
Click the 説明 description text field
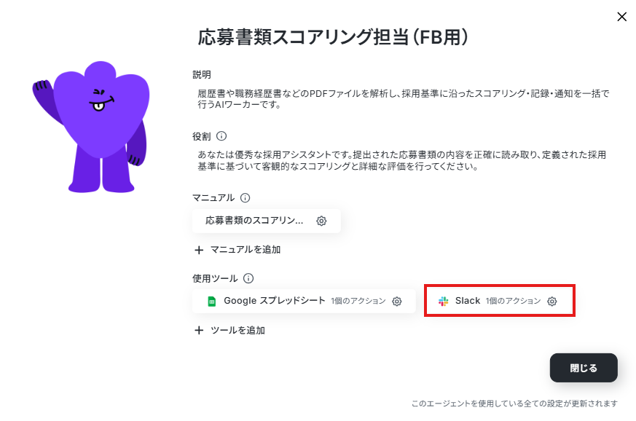coord(404,99)
